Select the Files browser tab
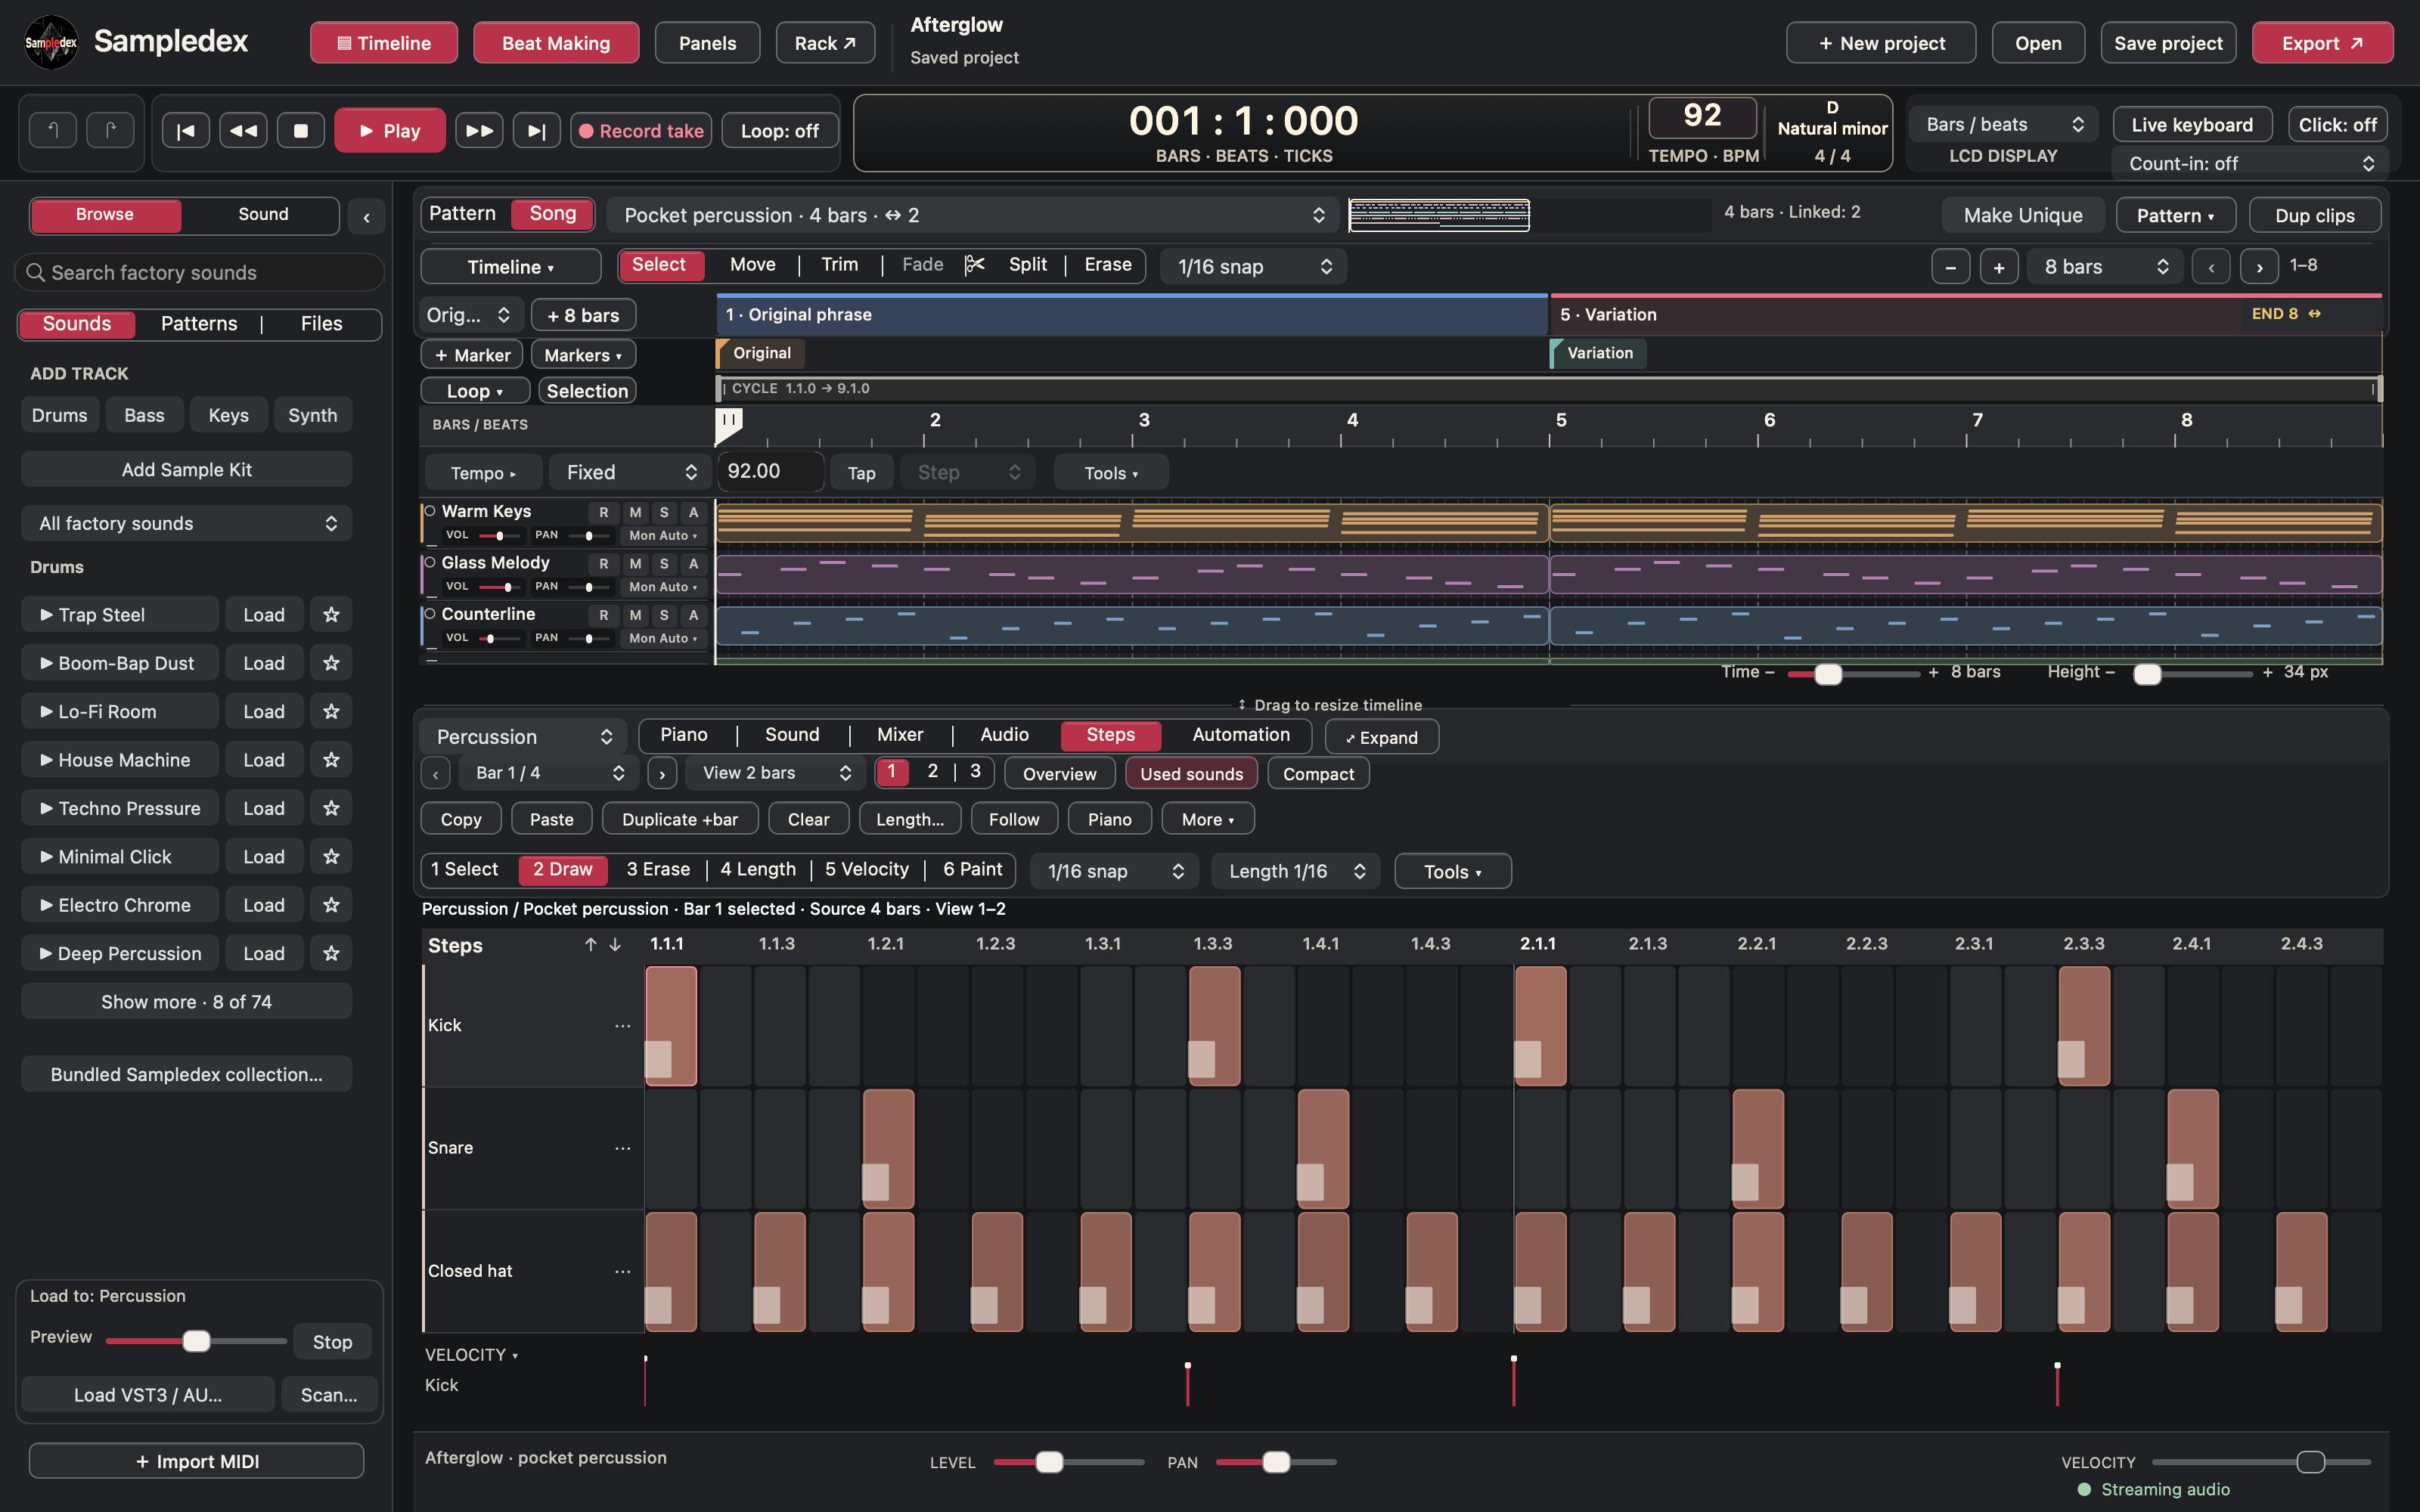The width and height of the screenshot is (2420, 1512). [x=321, y=324]
